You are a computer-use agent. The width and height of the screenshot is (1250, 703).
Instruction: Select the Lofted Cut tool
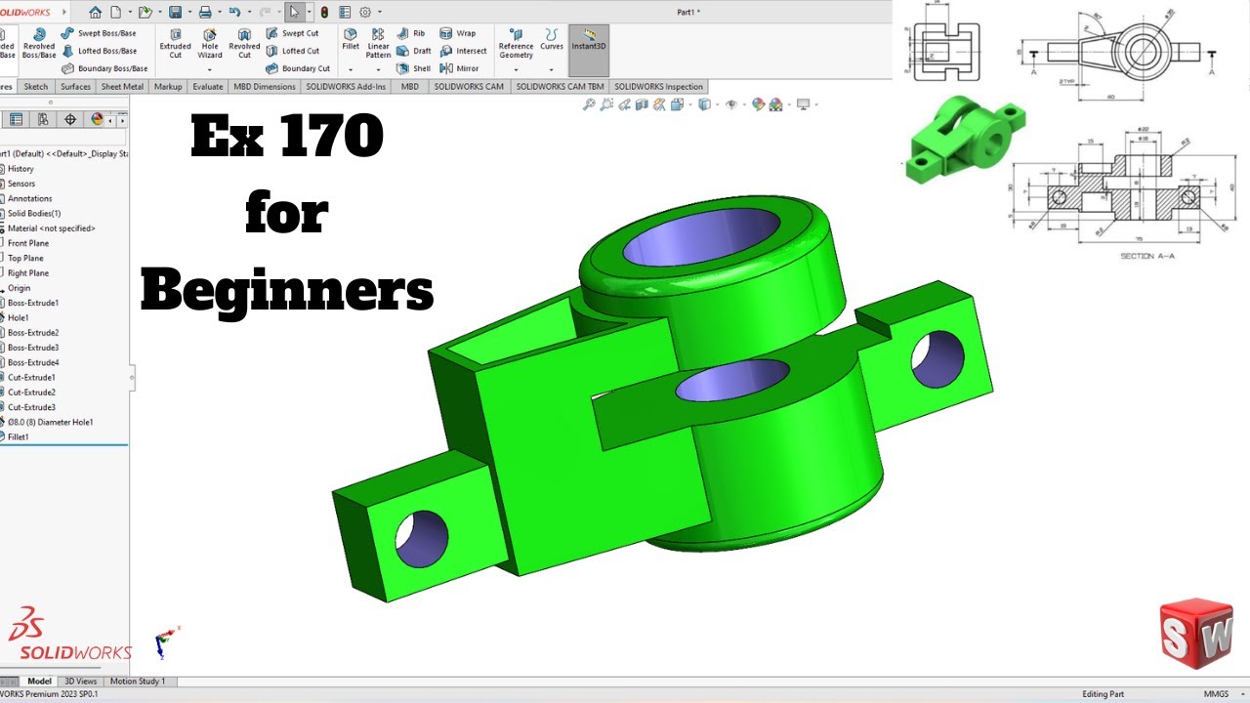tap(292, 51)
